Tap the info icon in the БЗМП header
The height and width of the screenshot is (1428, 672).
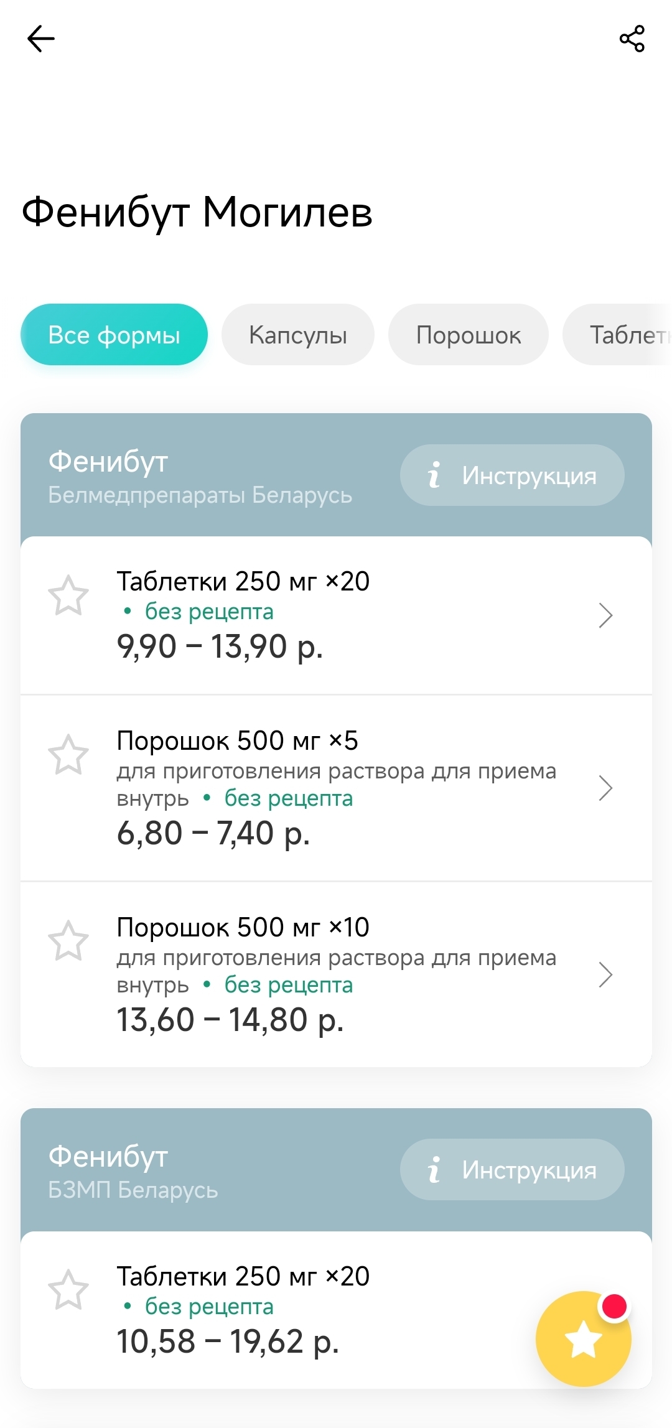pos(434,1170)
